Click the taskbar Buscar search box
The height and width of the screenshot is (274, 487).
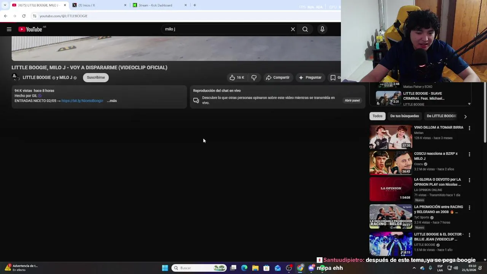coord(199,268)
